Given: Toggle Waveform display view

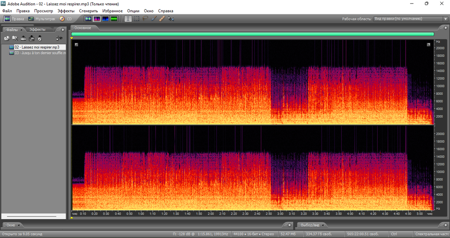Looking at the screenshot, I should (88, 19).
